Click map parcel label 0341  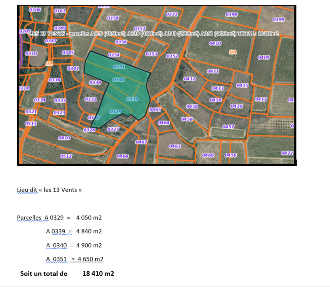pyautogui.click(x=73, y=68)
